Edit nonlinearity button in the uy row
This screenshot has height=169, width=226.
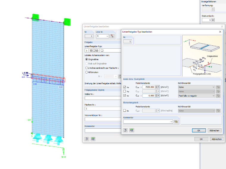(x=218, y=91)
